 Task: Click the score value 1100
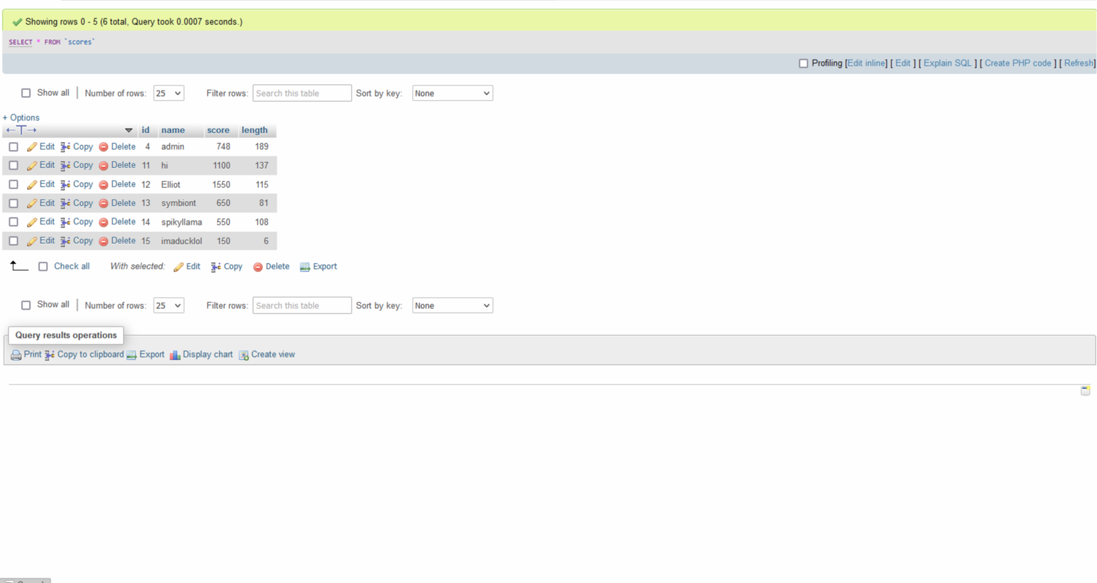(222, 166)
